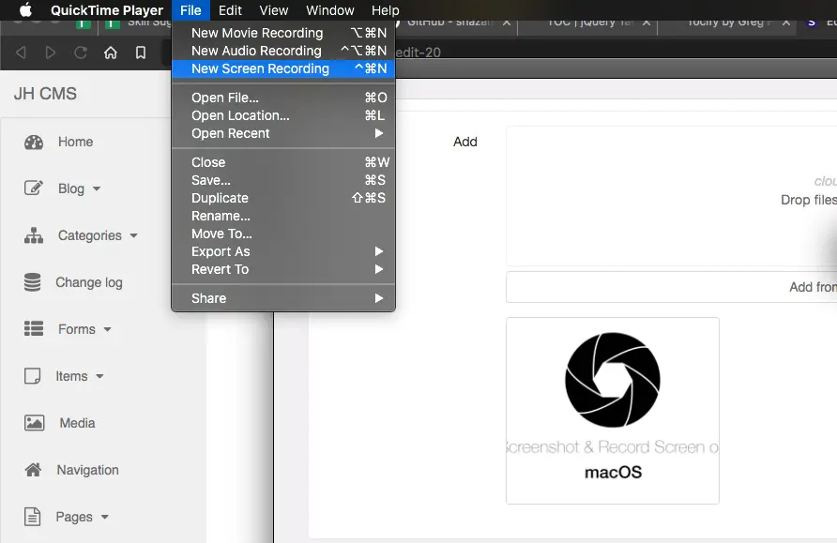Close the Tocify browser tab
This screenshot has height=543, width=837.
point(786,22)
